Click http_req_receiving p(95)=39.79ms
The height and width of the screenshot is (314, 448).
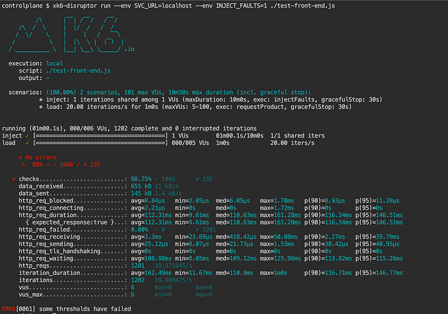click(378, 237)
